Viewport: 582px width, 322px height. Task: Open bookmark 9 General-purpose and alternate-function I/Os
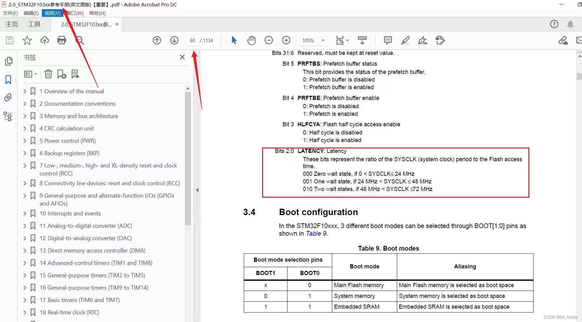point(107,200)
